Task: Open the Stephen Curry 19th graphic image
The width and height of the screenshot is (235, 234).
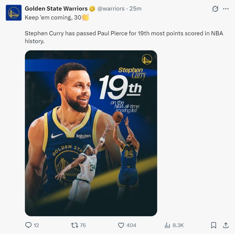Action: tap(91, 133)
